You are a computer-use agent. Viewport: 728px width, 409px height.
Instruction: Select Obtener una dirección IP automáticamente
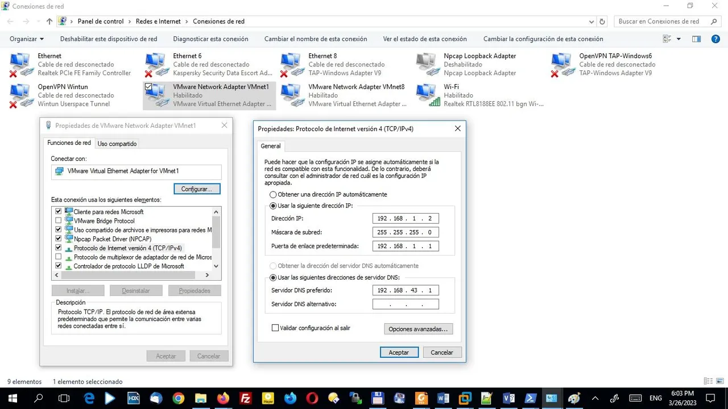point(273,194)
